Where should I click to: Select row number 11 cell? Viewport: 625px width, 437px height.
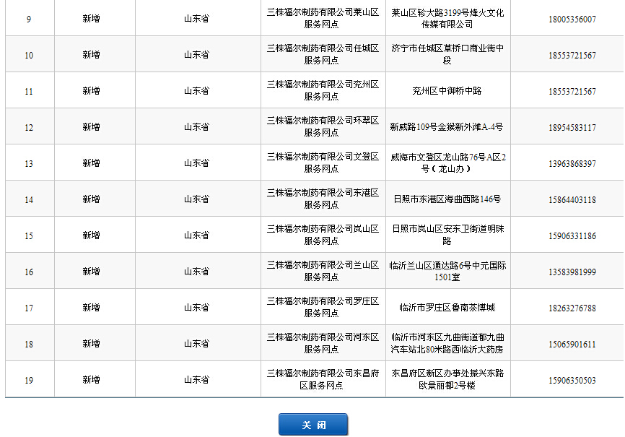click(29, 92)
